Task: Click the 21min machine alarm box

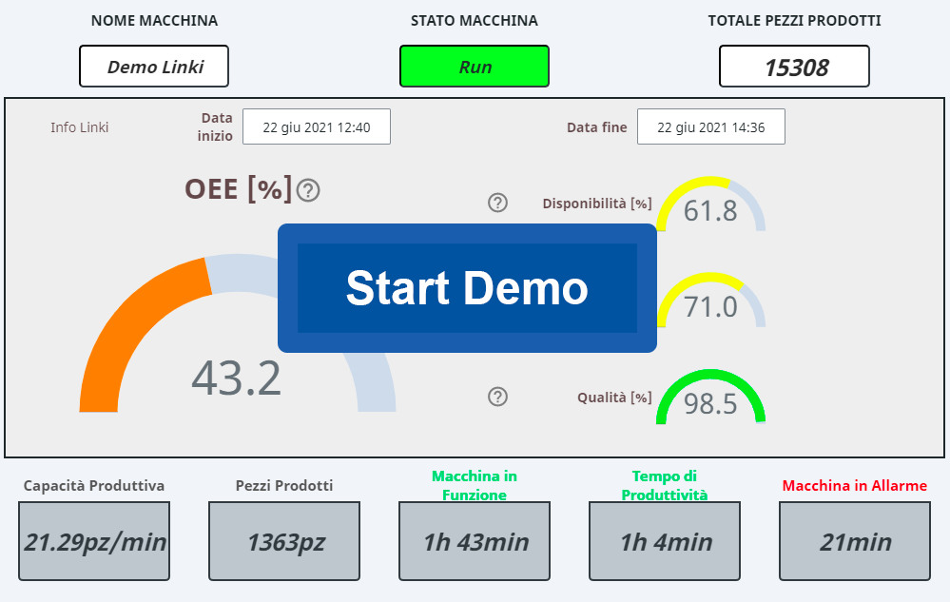Action: tap(855, 541)
